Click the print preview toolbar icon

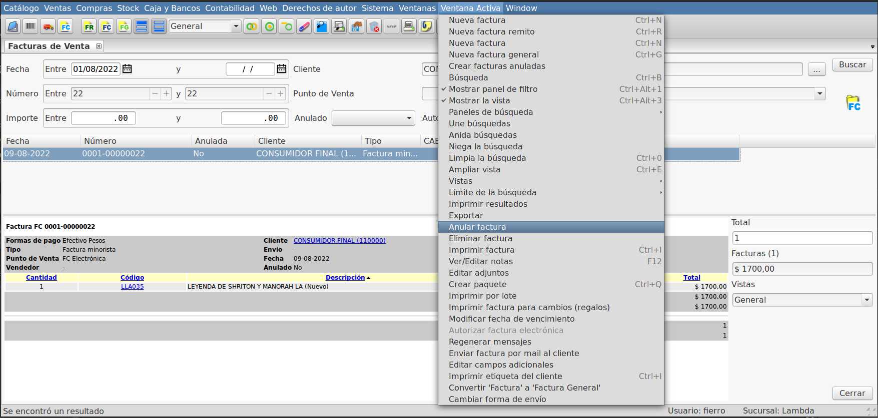pyautogui.click(x=339, y=26)
